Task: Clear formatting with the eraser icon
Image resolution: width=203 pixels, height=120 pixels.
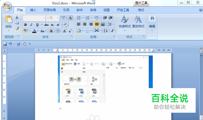Action: [x=65, y=25]
